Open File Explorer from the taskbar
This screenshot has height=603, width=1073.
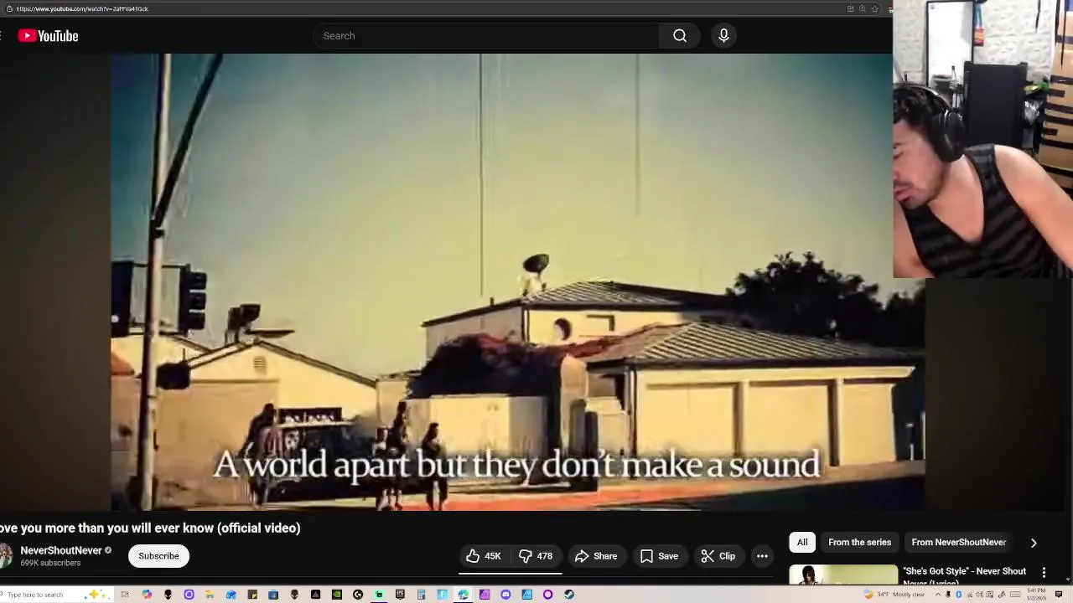210,595
